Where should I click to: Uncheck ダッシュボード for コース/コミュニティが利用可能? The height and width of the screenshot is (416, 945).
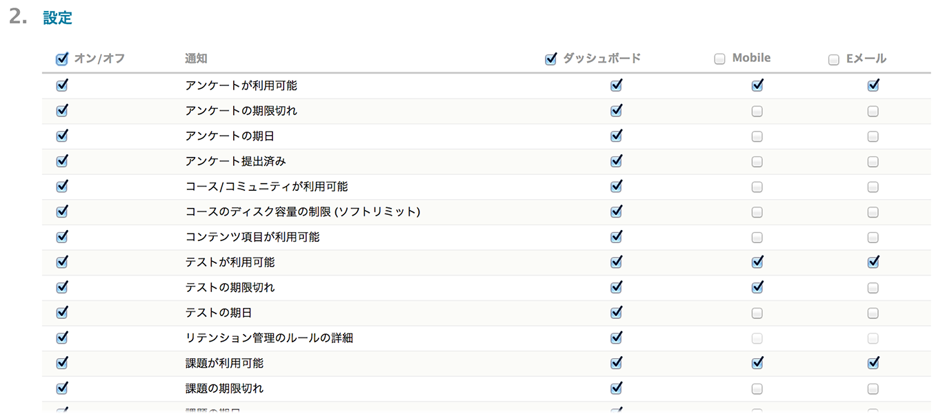[616, 186]
